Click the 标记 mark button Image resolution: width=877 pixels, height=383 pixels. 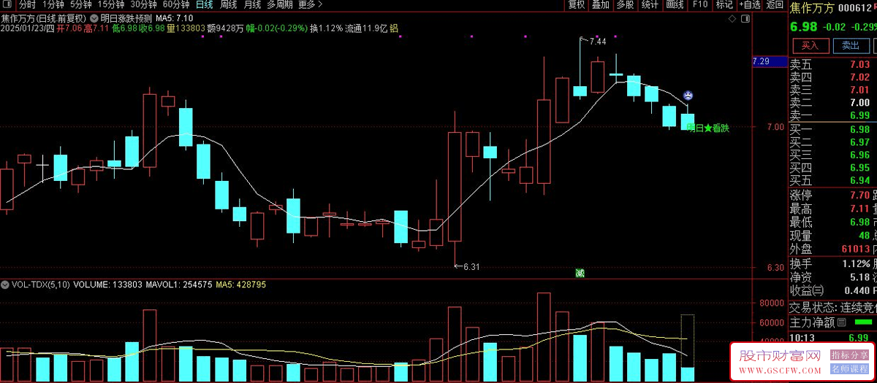tap(724, 4)
